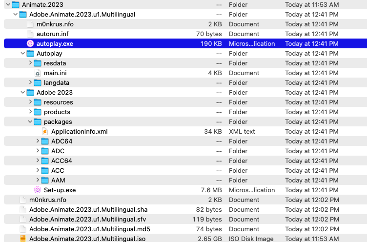Click the products folder icon
This screenshot has height=242, width=367.
[38, 112]
